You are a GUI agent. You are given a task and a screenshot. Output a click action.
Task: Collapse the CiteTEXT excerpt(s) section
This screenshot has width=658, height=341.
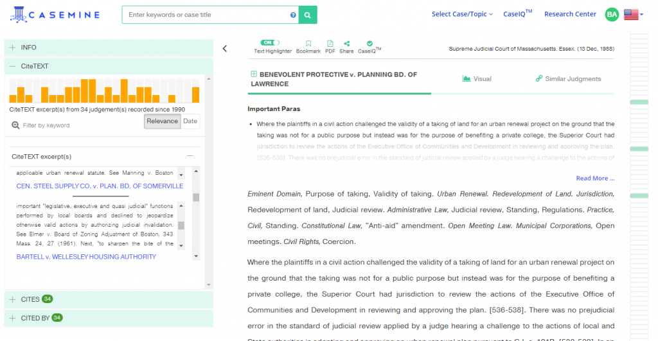click(190, 156)
